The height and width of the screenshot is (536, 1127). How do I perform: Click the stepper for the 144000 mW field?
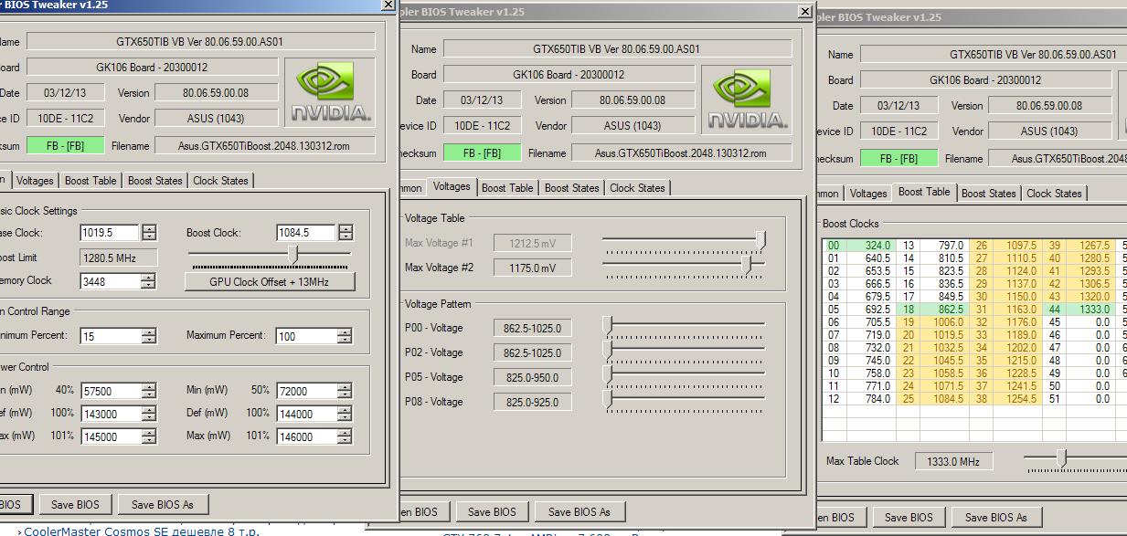345,414
